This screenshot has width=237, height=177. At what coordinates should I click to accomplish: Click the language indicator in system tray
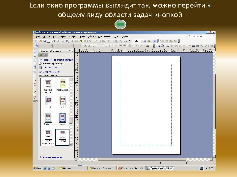coord(201,168)
